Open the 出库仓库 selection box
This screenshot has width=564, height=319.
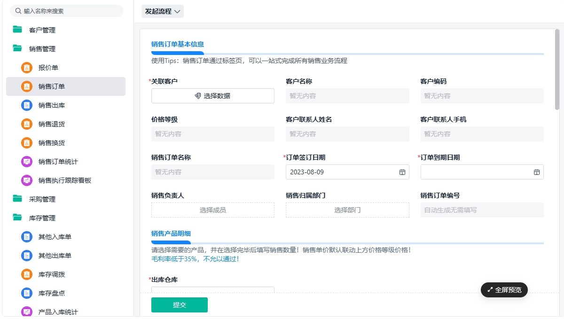213,290
